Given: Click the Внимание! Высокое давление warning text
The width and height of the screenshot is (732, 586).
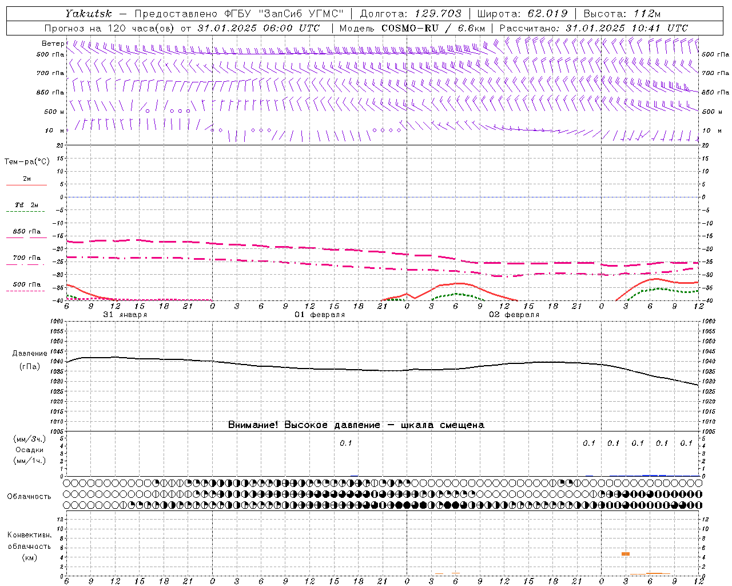Looking at the screenshot, I should [356, 425].
